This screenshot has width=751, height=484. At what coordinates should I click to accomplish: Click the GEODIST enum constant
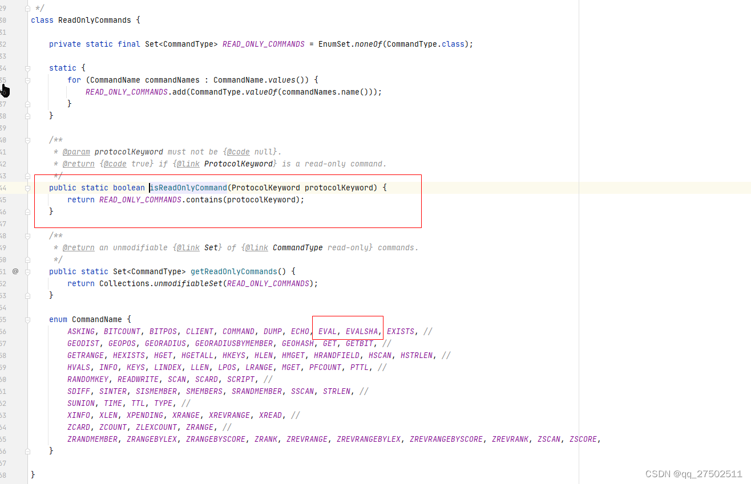(x=83, y=343)
